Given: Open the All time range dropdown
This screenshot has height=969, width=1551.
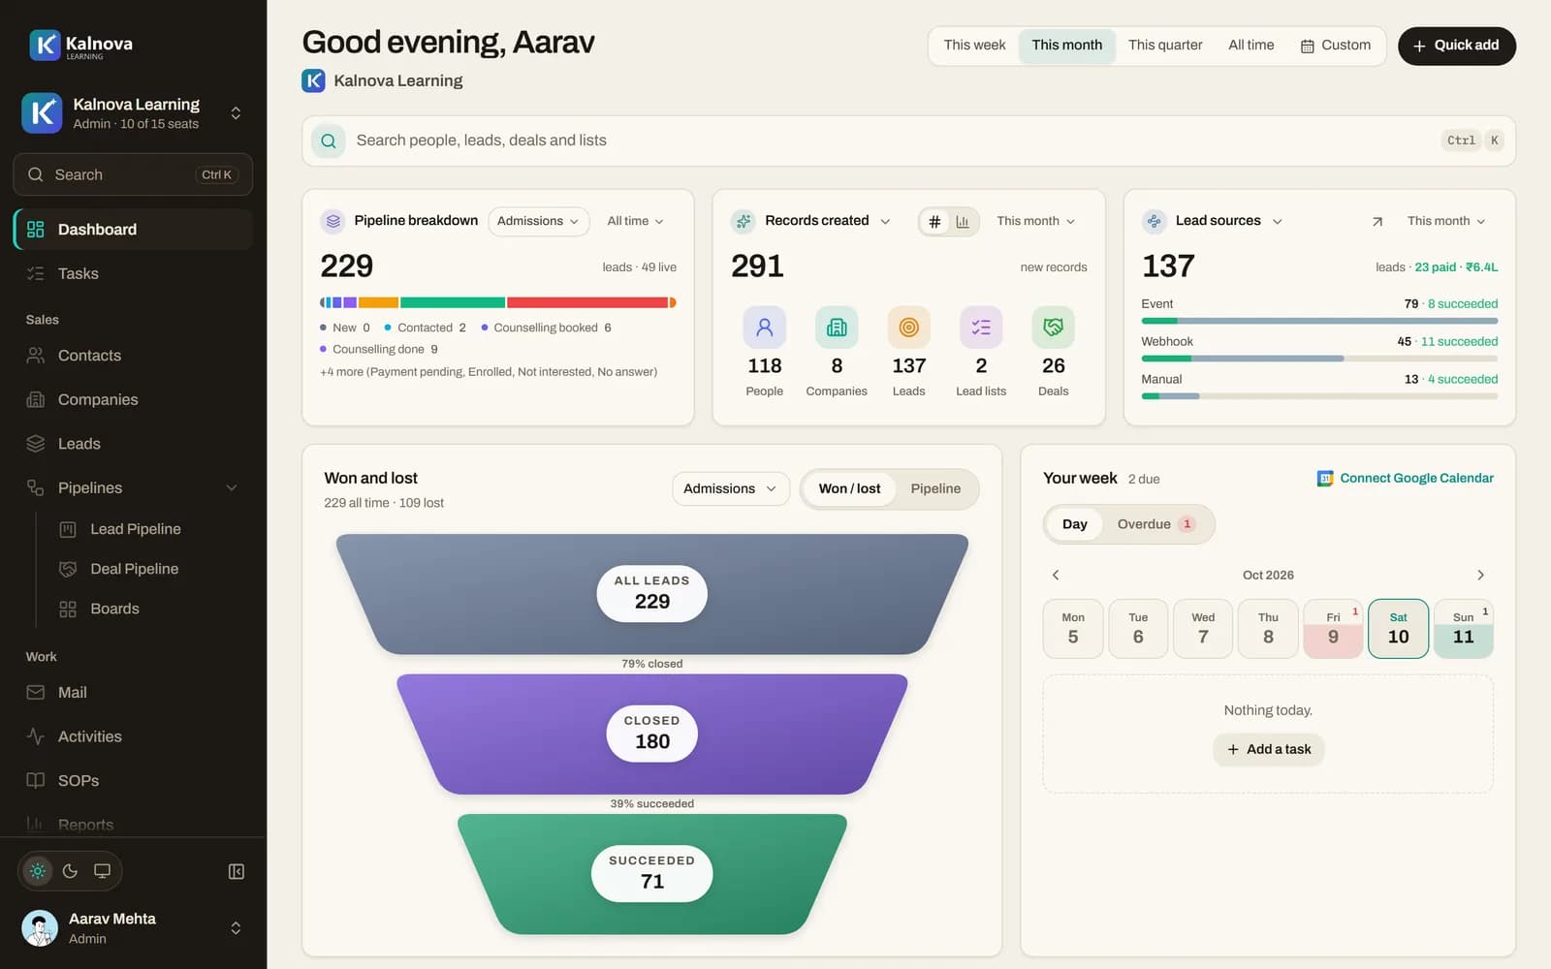Looking at the screenshot, I should tap(635, 221).
